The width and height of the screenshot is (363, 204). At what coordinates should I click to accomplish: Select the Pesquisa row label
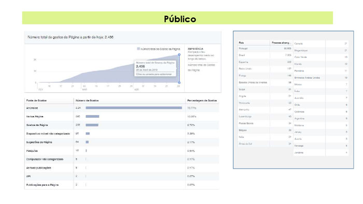pos(32,151)
